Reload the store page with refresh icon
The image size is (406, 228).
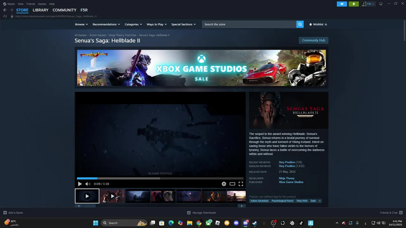click(x=5, y=16)
